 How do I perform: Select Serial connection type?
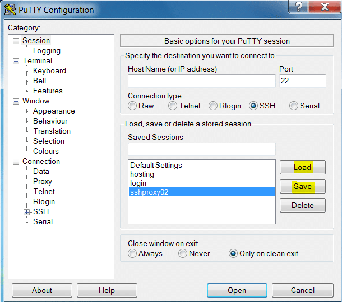coord(294,106)
